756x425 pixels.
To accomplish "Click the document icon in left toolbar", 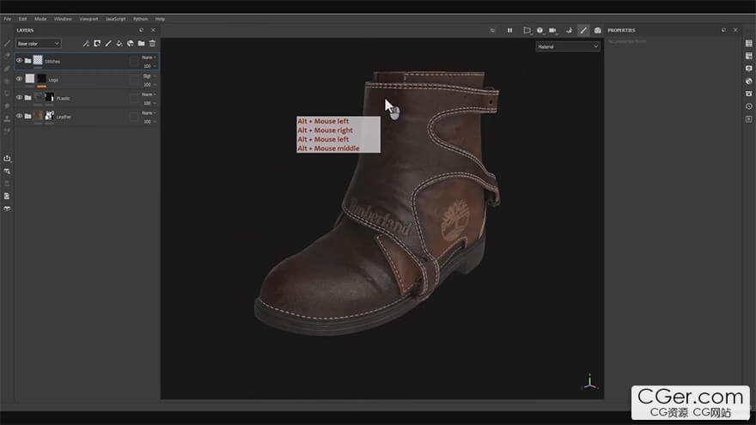I will (7, 196).
